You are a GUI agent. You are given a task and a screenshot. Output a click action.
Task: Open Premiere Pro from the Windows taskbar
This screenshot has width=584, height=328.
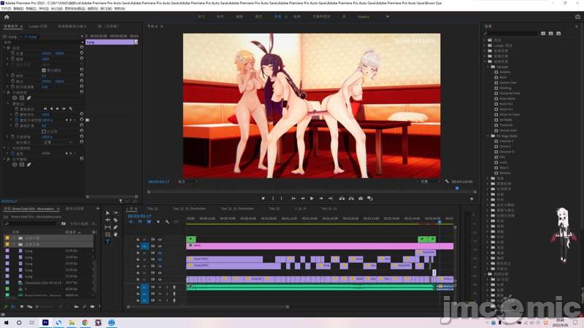point(45,322)
